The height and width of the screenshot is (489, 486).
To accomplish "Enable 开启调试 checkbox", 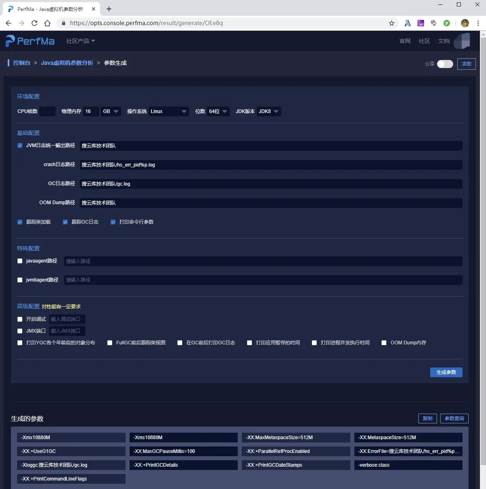I will 20,319.
